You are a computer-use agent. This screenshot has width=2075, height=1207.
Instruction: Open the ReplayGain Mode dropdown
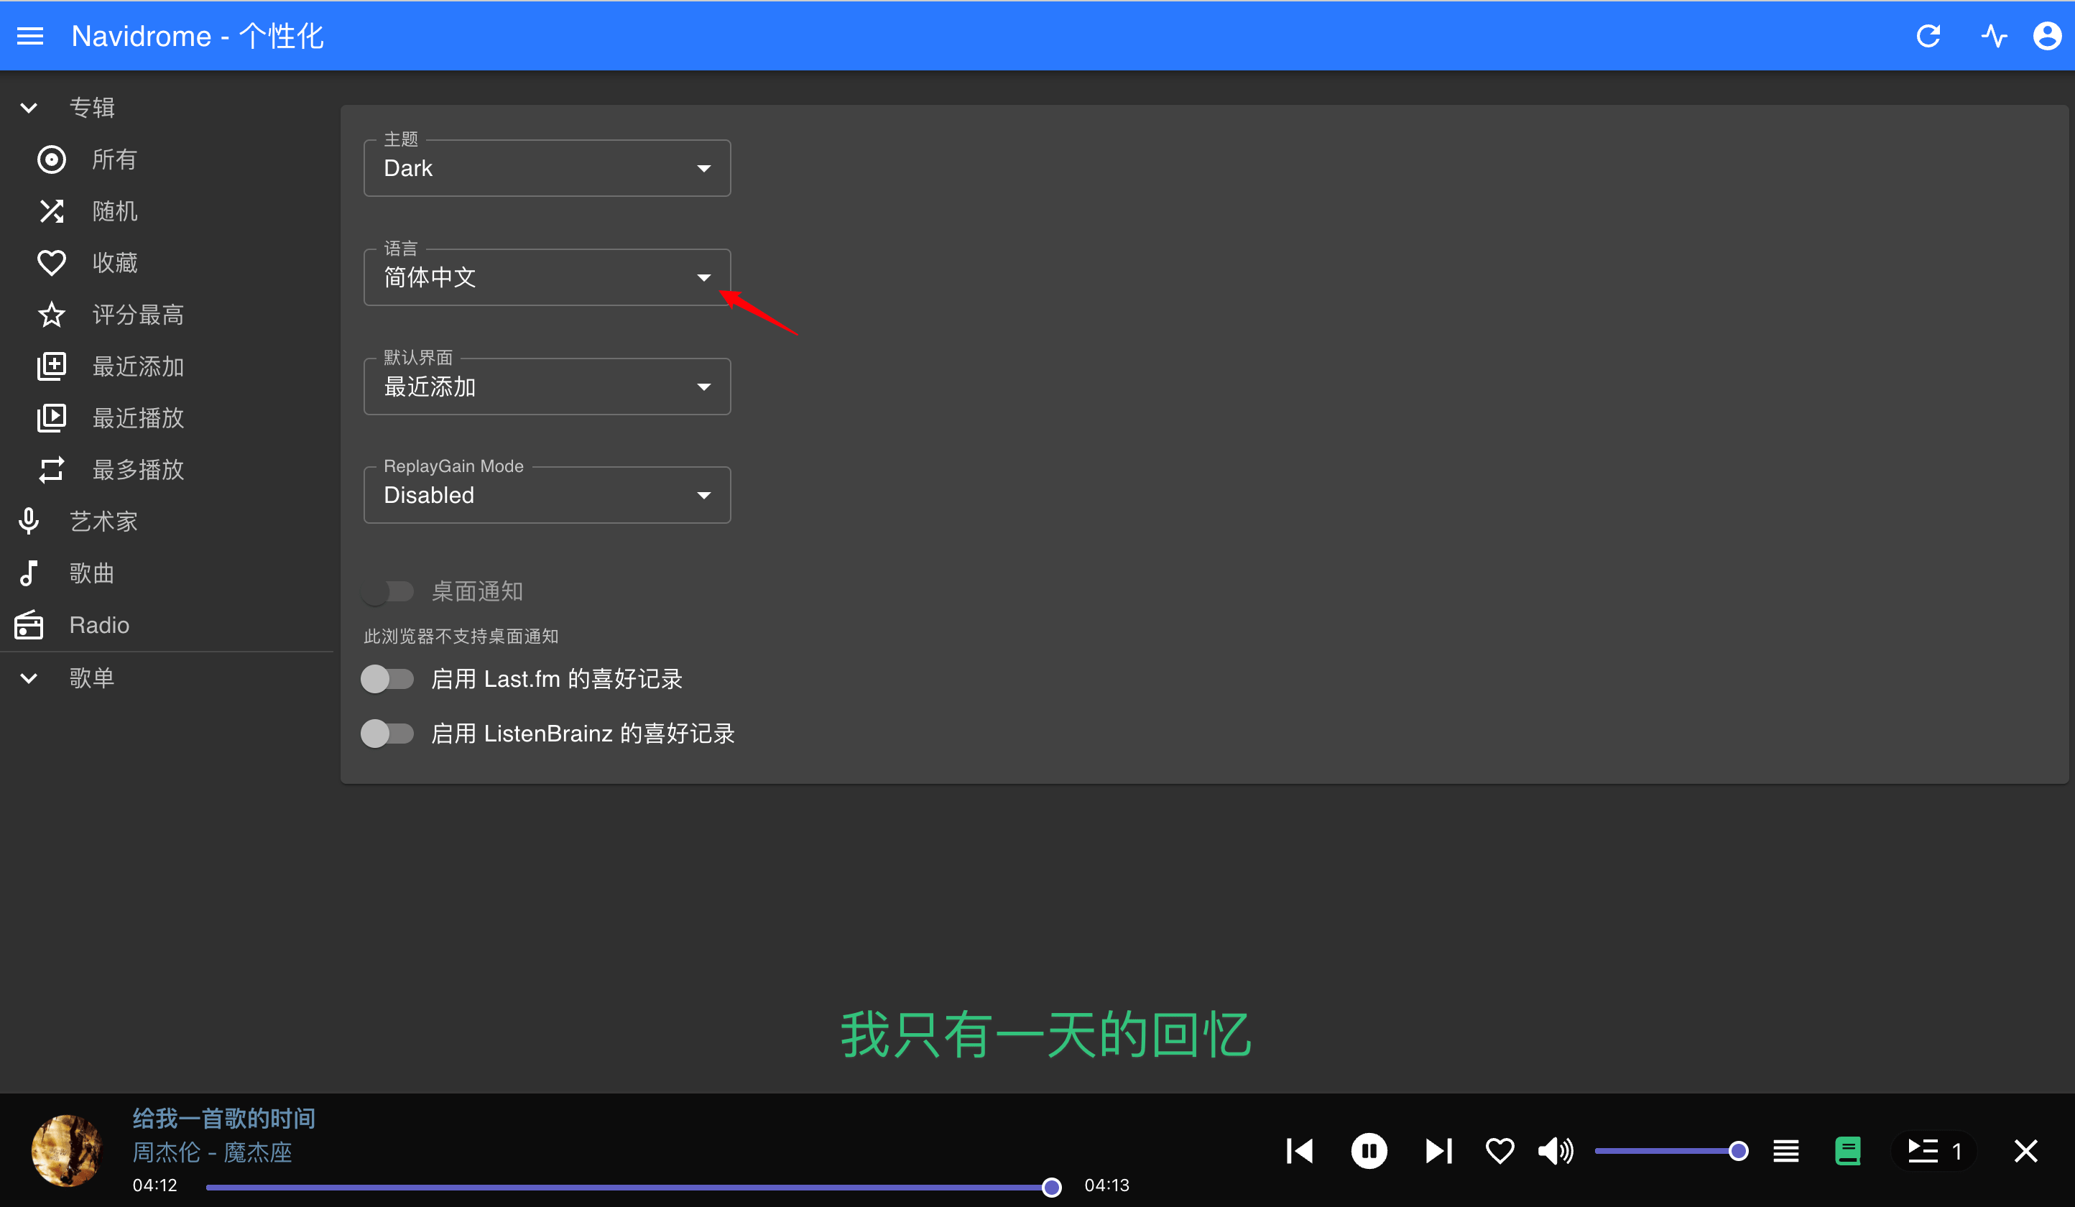point(547,495)
